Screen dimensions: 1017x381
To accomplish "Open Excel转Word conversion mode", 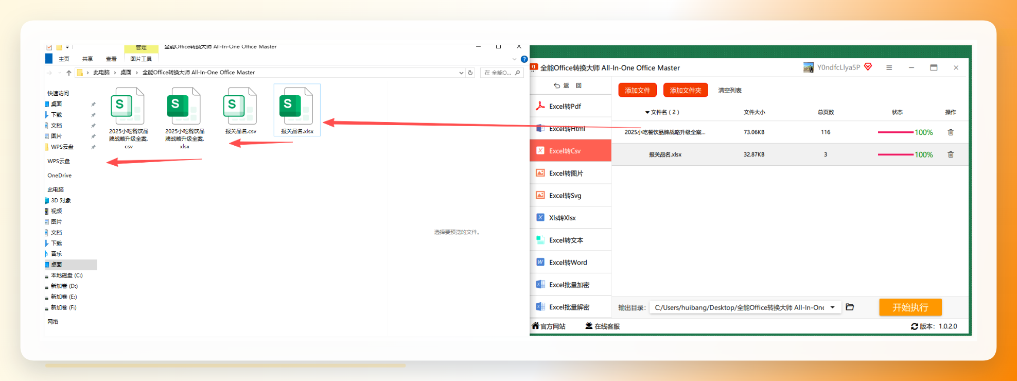I will [571, 262].
